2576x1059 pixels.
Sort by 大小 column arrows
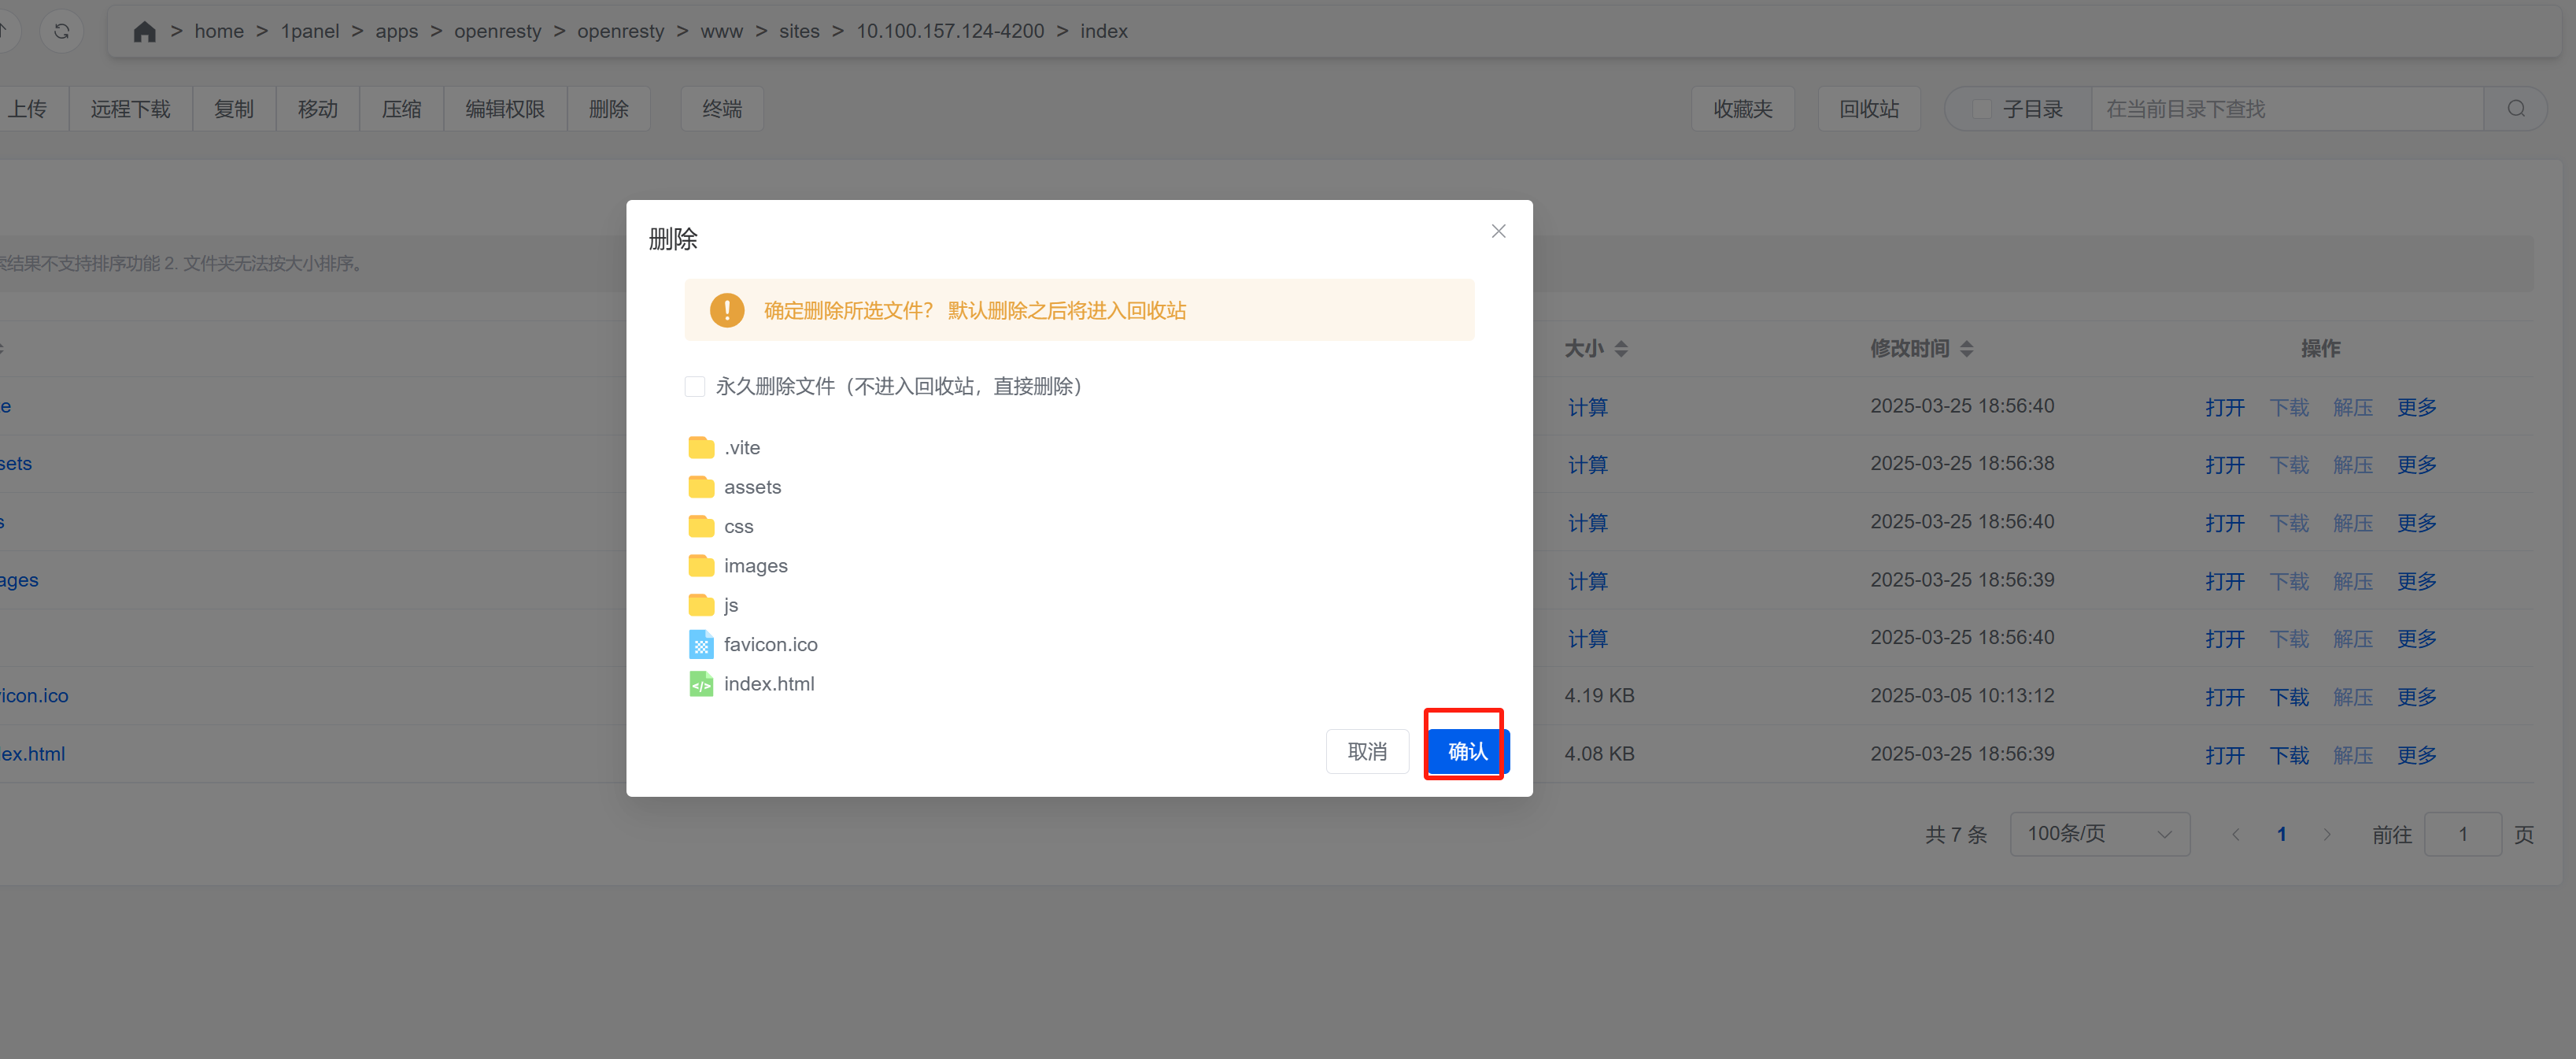tap(1621, 348)
